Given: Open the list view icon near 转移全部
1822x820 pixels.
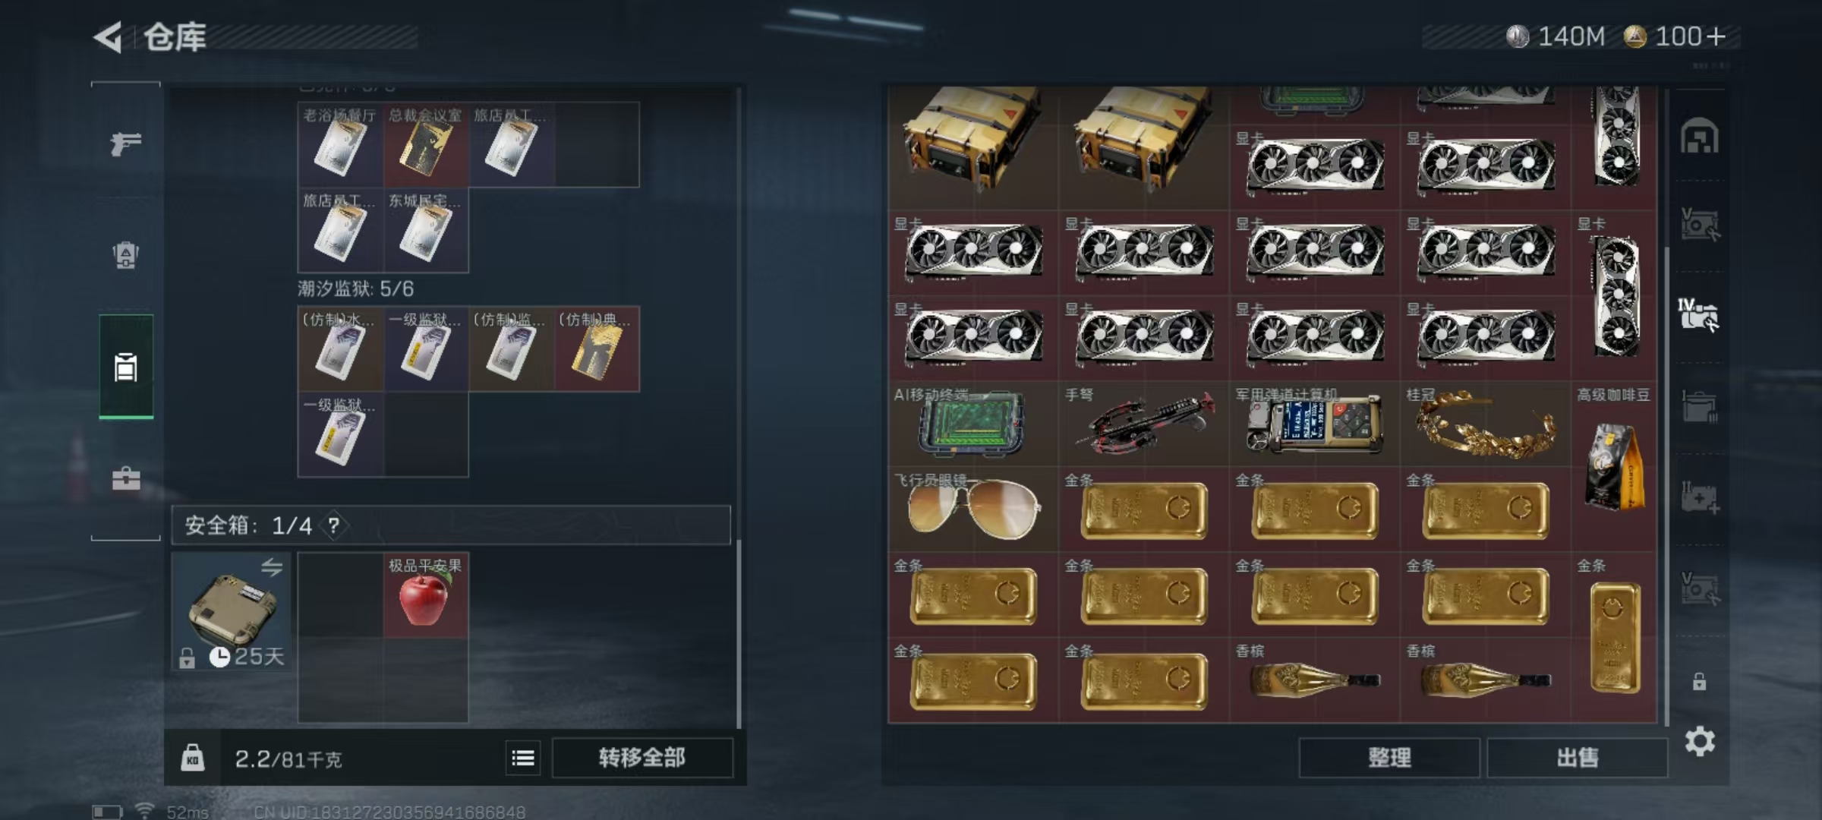Looking at the screenshot, I should [523, 758].
